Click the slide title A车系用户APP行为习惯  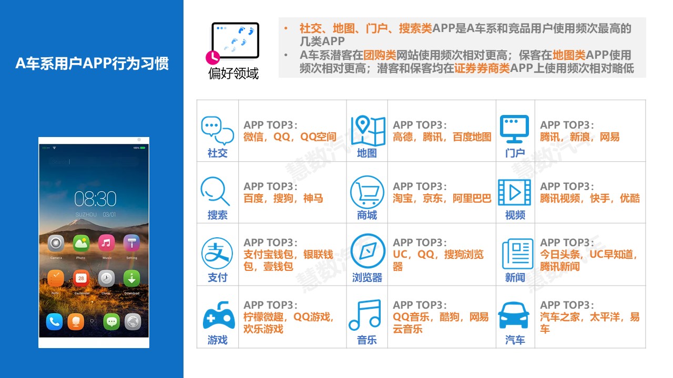pyautogui.click(x=92, y=64)
